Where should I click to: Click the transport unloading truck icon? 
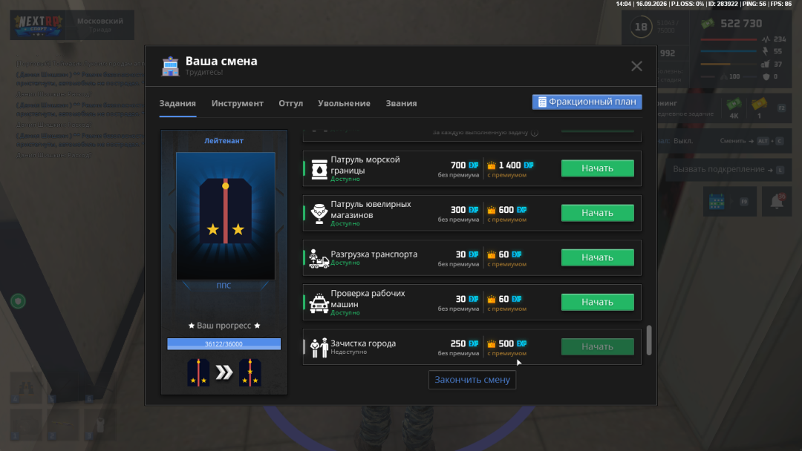tap(319, 258)
